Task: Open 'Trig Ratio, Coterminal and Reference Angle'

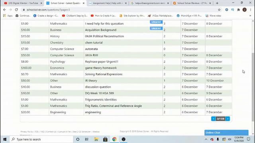Action: click(114, 106)
